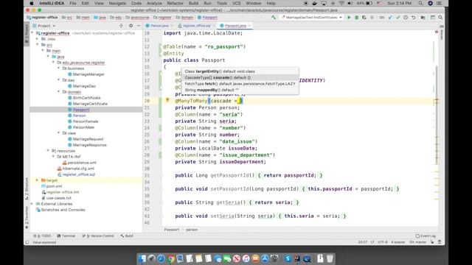Open Project panel gear settings
Image resolution: width=472 pixels, height=265 pixels.
(131, 26)
